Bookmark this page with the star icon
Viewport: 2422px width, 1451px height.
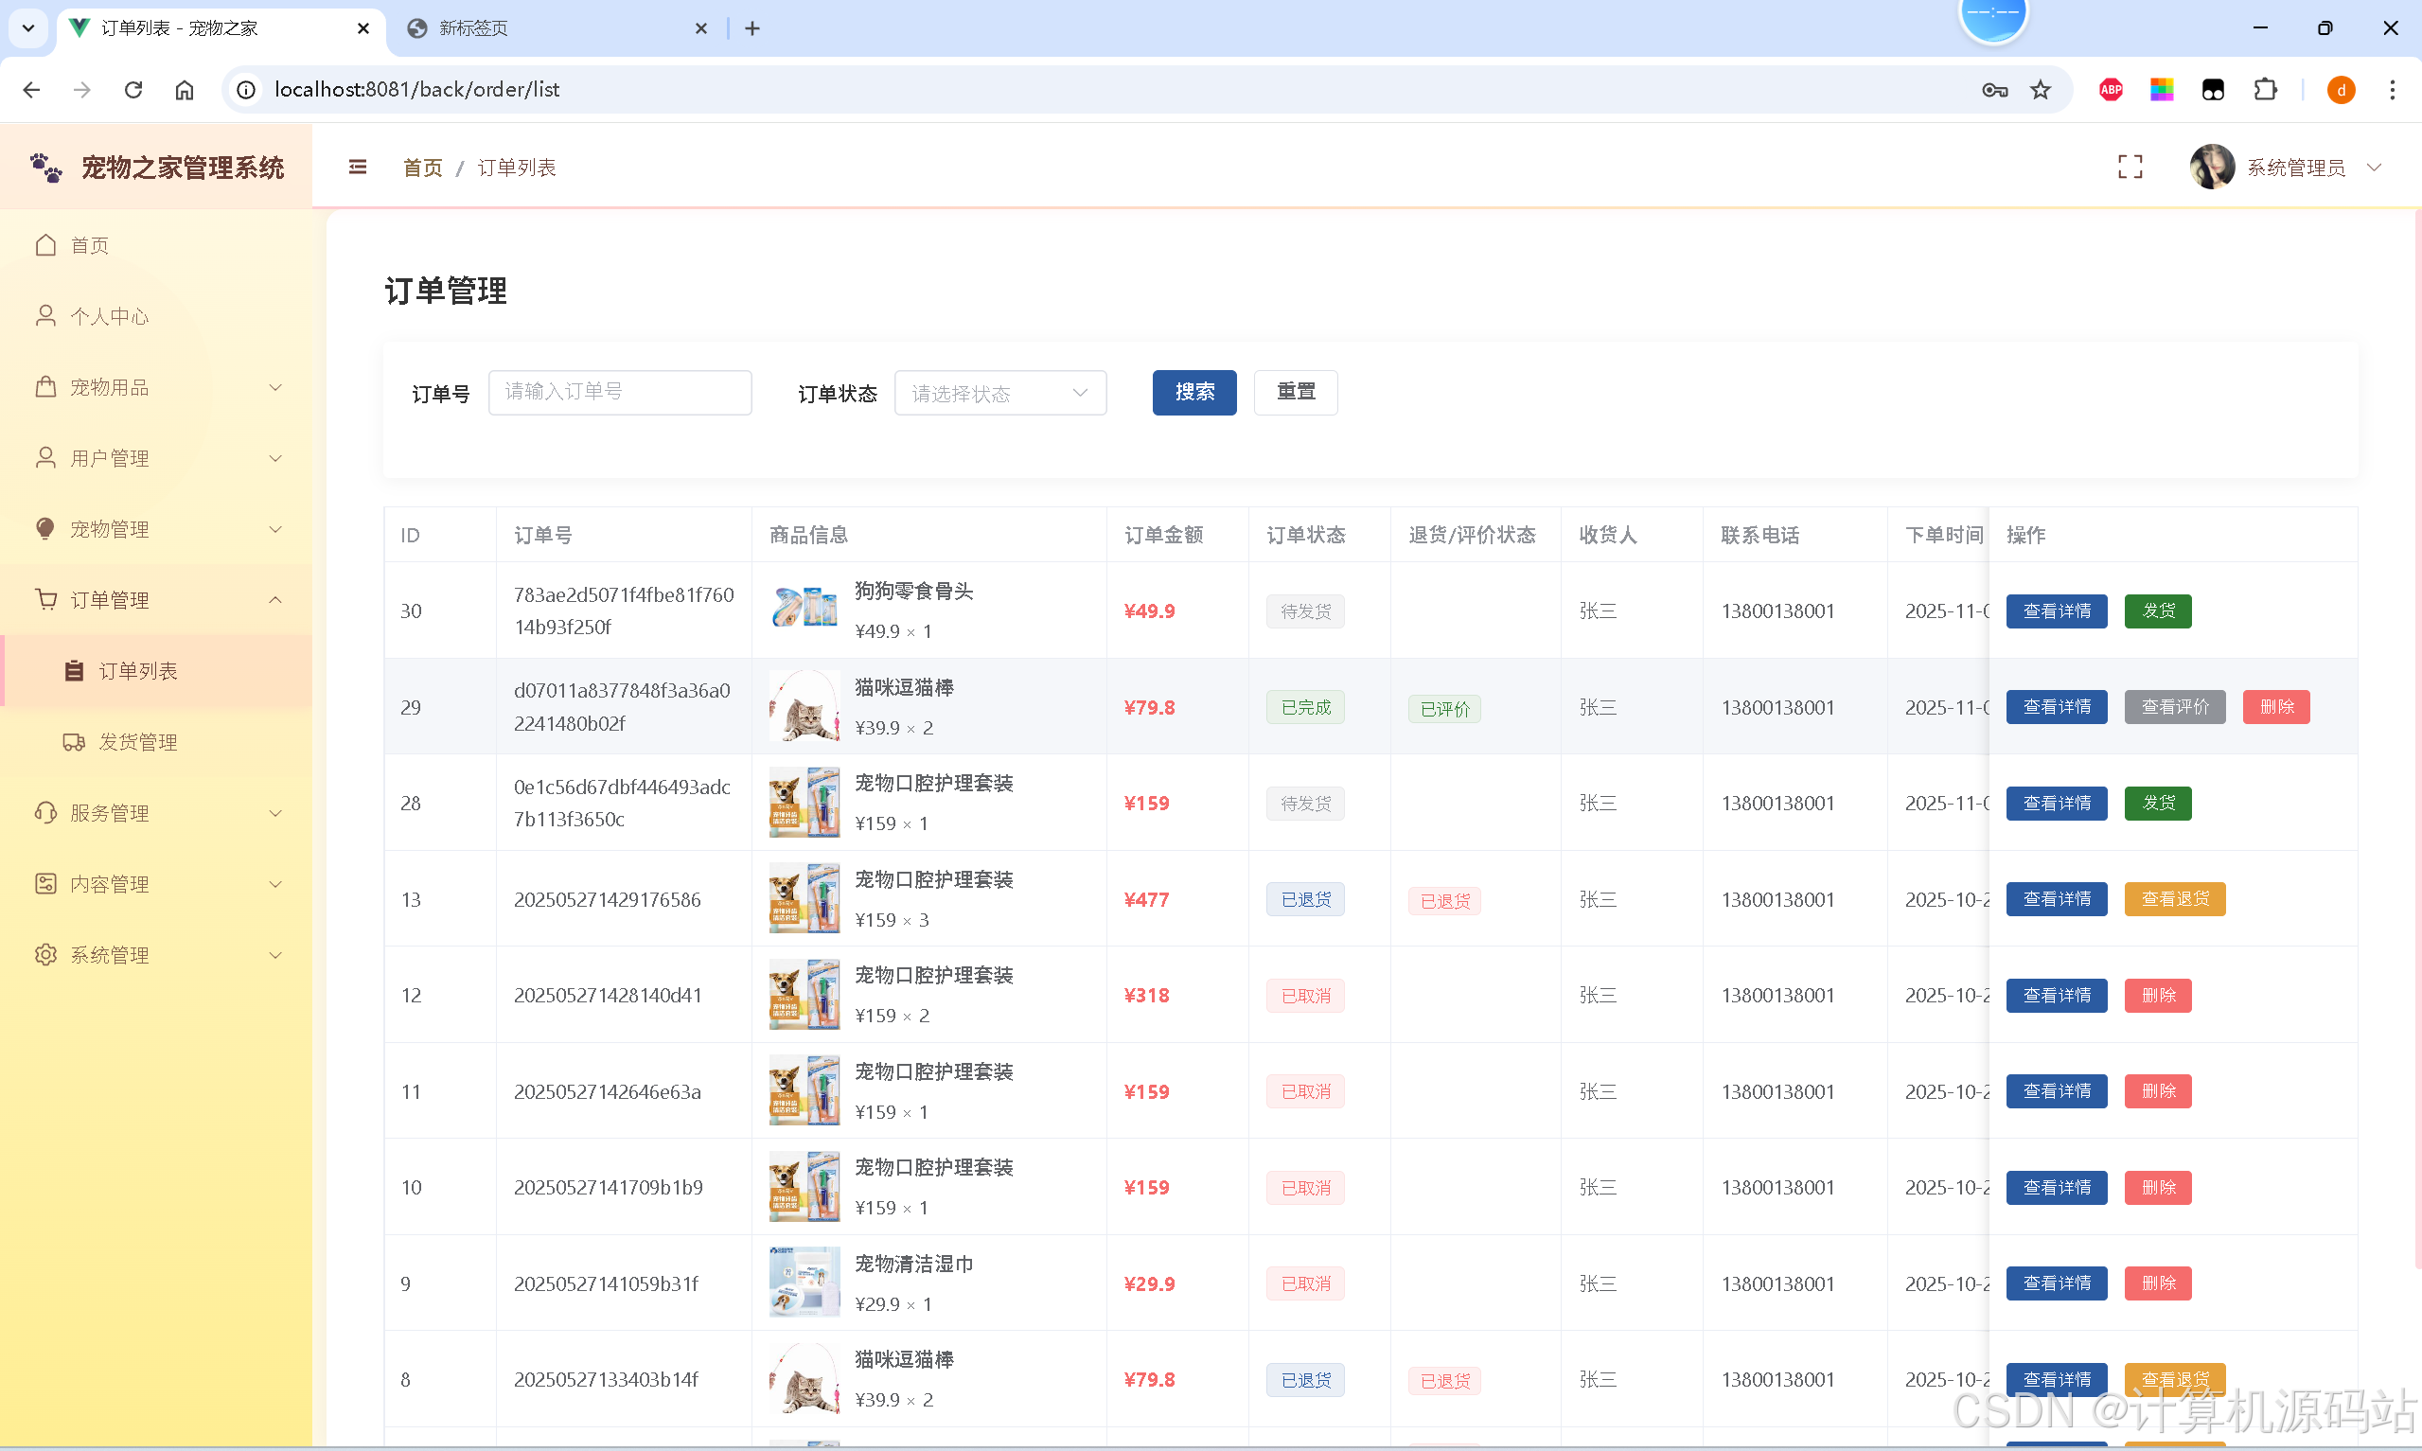[x=2041, y=90]
